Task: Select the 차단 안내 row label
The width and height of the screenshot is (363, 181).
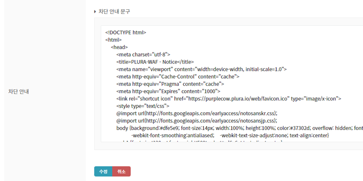Action: point(19,92)
